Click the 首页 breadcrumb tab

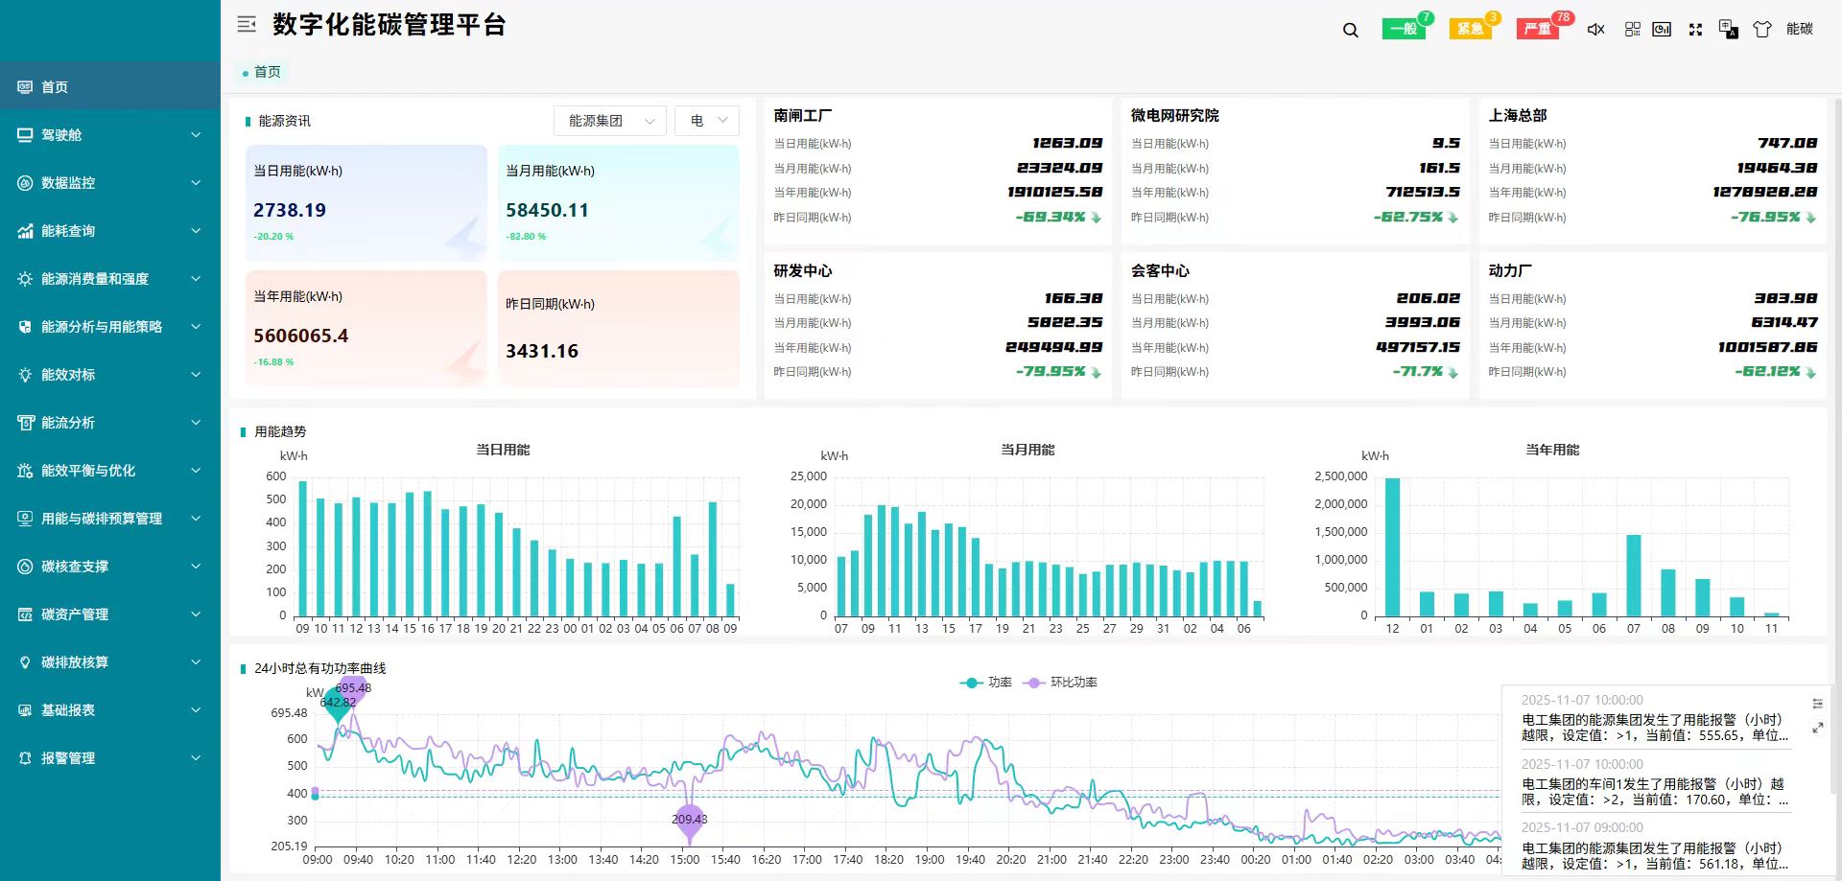(261, 72)
